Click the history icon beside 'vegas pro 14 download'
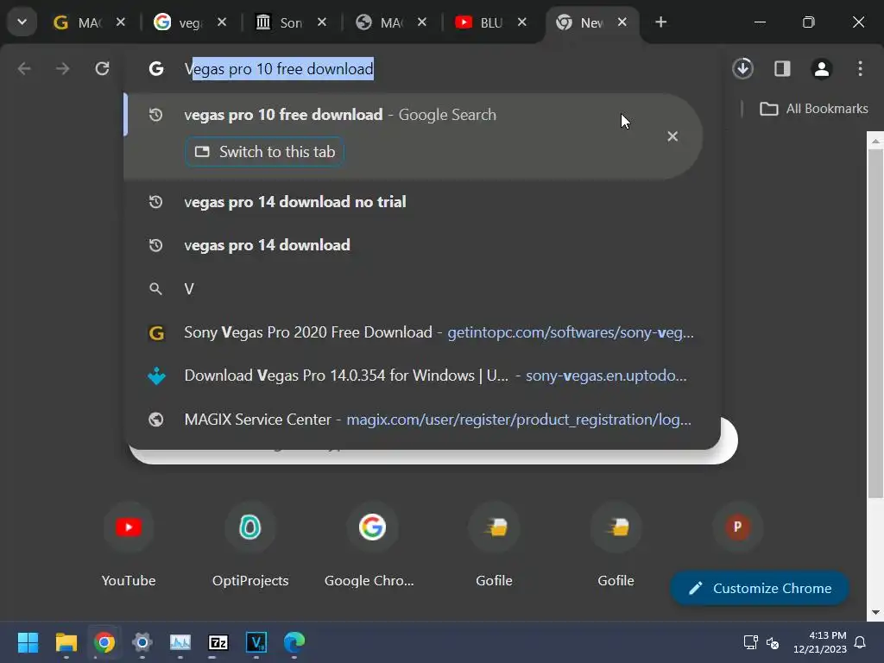The width and height of the screenshot is (884, 663). [155, 245]
